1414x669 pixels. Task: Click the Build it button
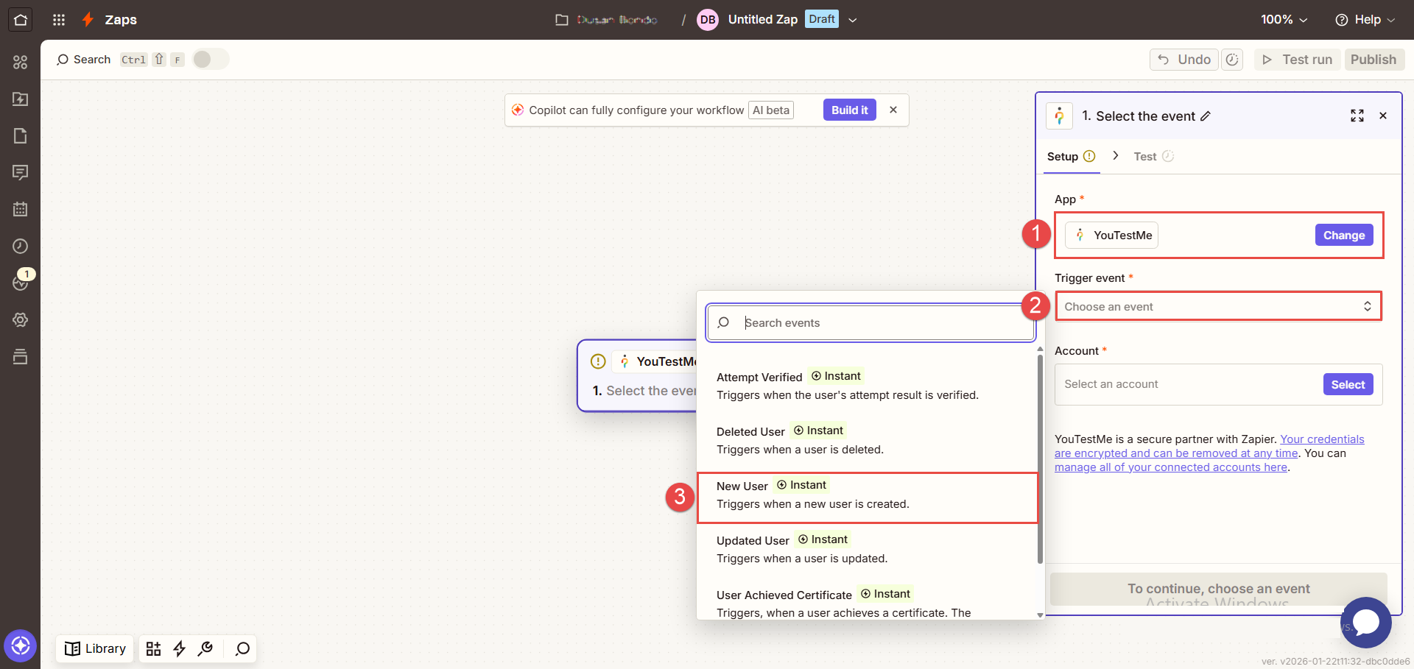[x=849, y=110]
